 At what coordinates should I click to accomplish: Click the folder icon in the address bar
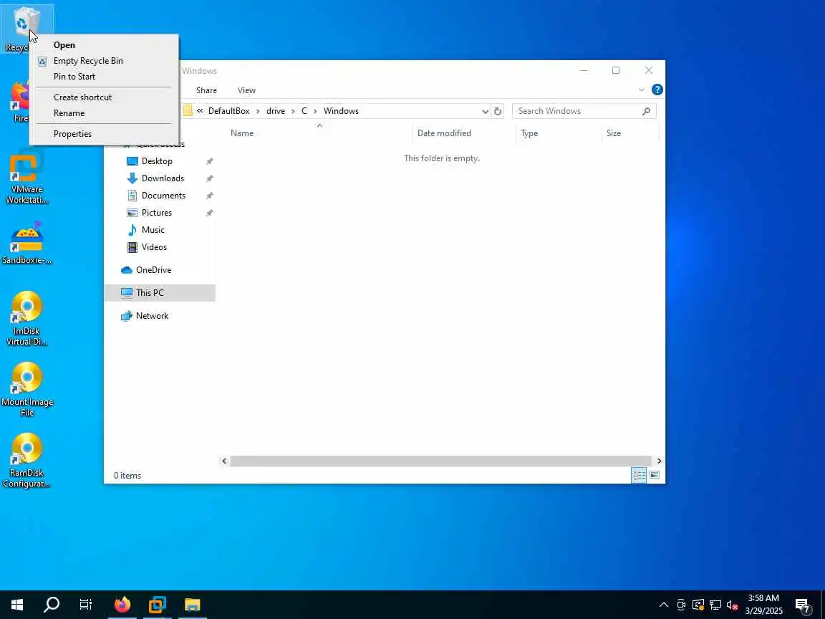(188, 111)
